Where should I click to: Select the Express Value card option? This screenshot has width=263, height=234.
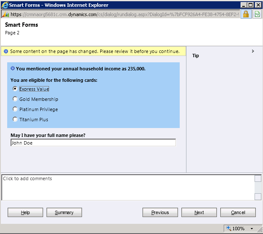coord(15,89)
